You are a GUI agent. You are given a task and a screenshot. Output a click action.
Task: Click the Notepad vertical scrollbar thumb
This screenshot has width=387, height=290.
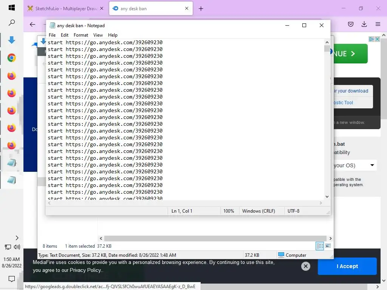click(327, 48)
